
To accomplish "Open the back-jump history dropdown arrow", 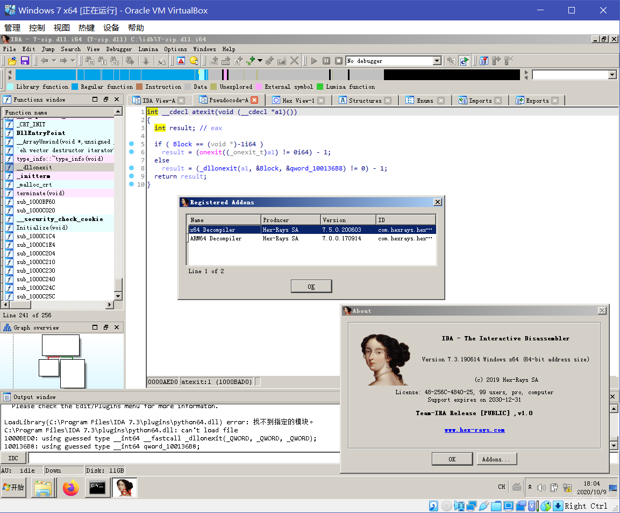I will coord(54,61).
